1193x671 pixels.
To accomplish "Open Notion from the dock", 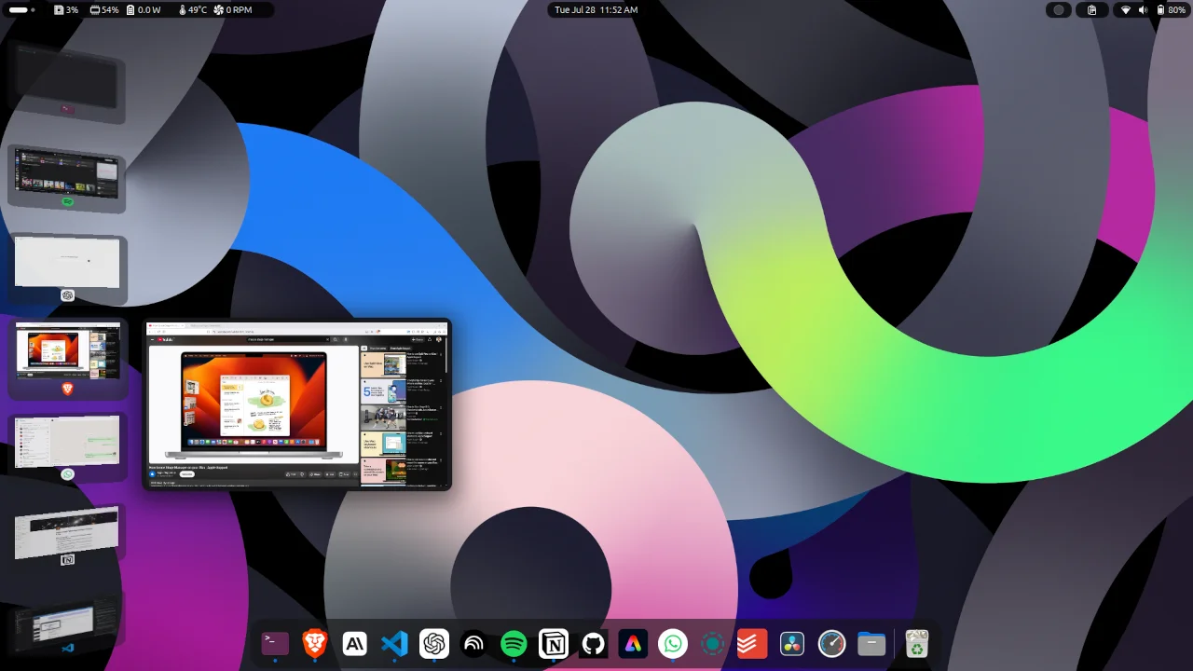I will pyautogui.click(x=554, y=643).
